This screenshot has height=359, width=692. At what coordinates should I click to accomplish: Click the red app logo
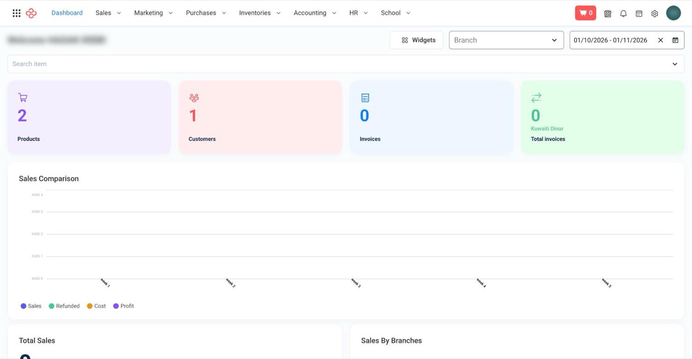31,13
